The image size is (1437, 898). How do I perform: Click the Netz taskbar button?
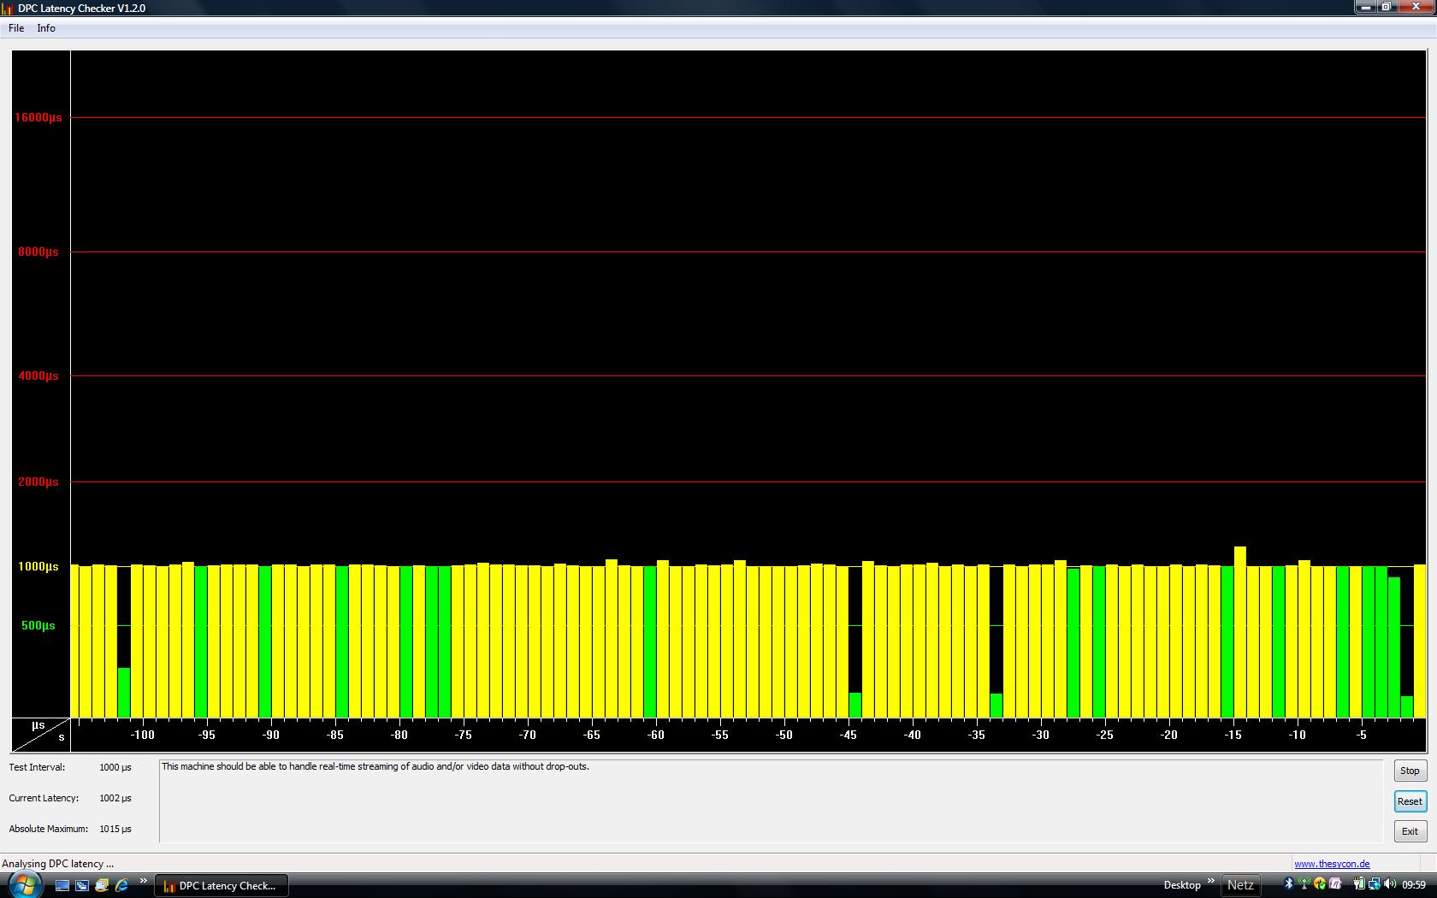1240,885
